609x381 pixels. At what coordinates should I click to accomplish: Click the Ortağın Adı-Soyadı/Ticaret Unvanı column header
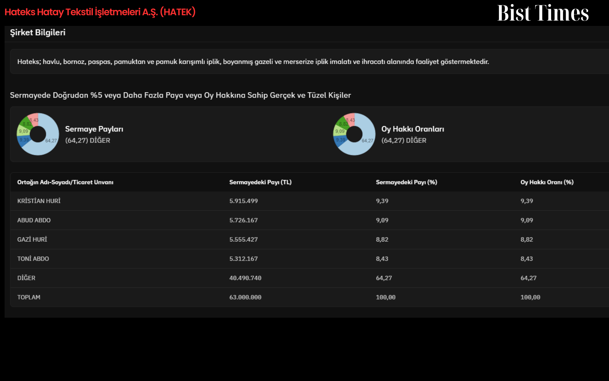pos(65,182)
